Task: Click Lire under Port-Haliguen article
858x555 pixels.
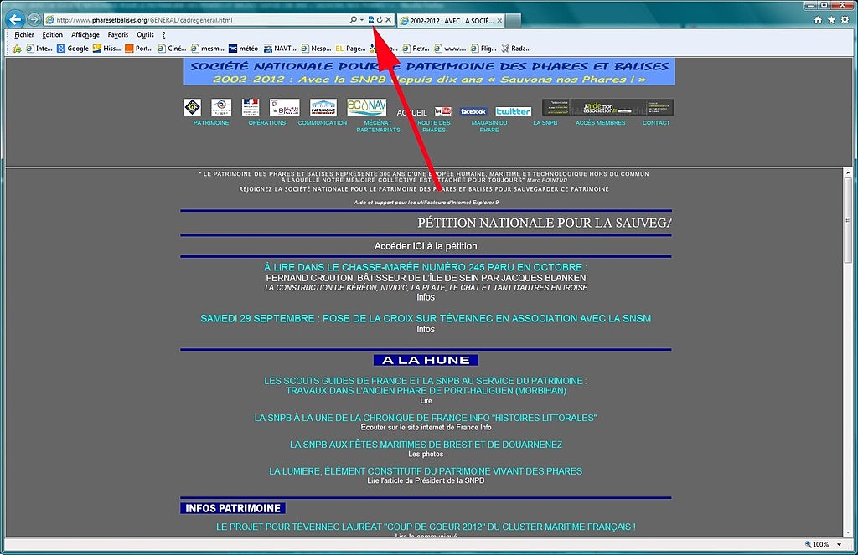Action: (x=426, y=401)
